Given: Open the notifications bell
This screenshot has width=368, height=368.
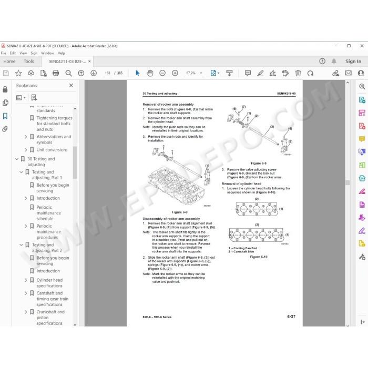Looking at the screenshot, I should [334, 62].
